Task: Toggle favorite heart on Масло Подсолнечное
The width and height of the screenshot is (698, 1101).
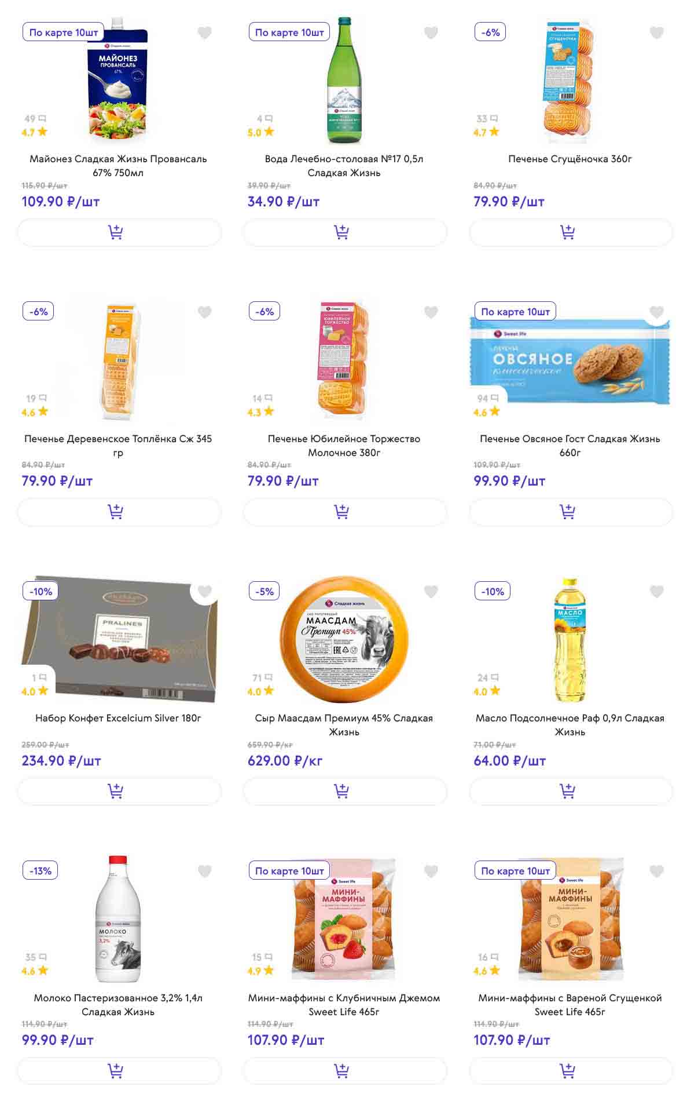Action: [x=656, y=592]
